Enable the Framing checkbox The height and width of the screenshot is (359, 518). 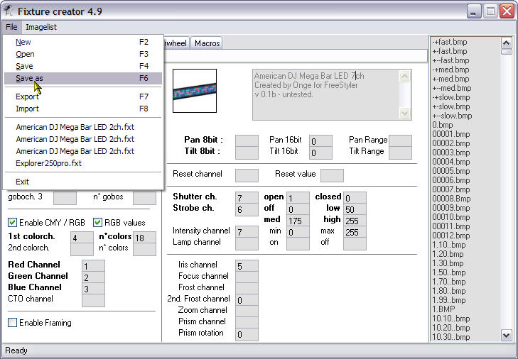pyautogui.click(x=13, y=323)
